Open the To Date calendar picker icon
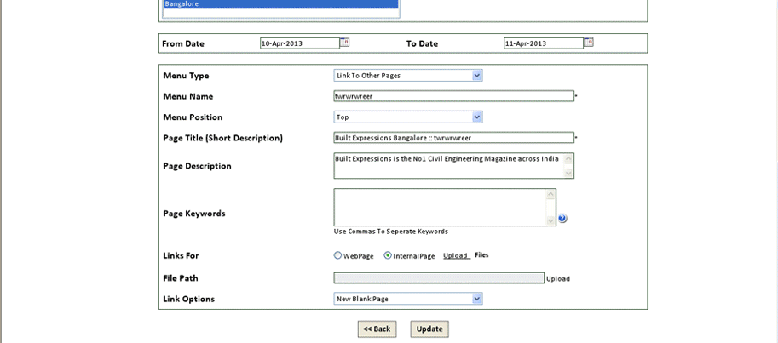 (589, 42)
